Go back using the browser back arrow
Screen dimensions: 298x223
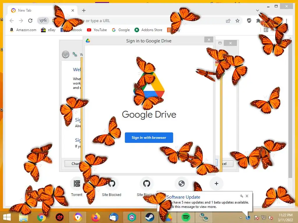point(12,21)
